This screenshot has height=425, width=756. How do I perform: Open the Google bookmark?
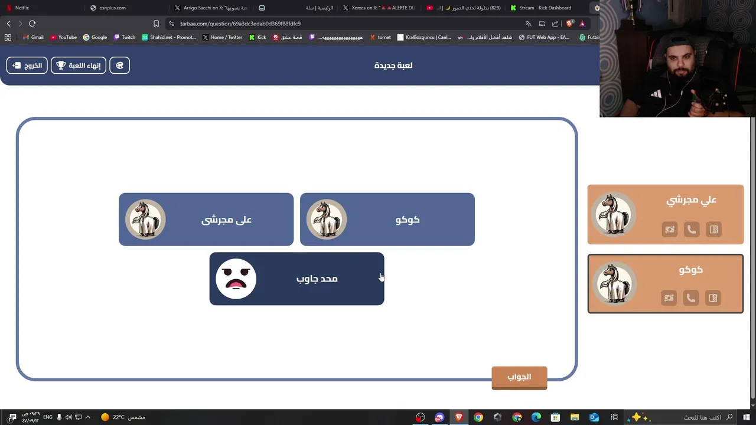95,37
